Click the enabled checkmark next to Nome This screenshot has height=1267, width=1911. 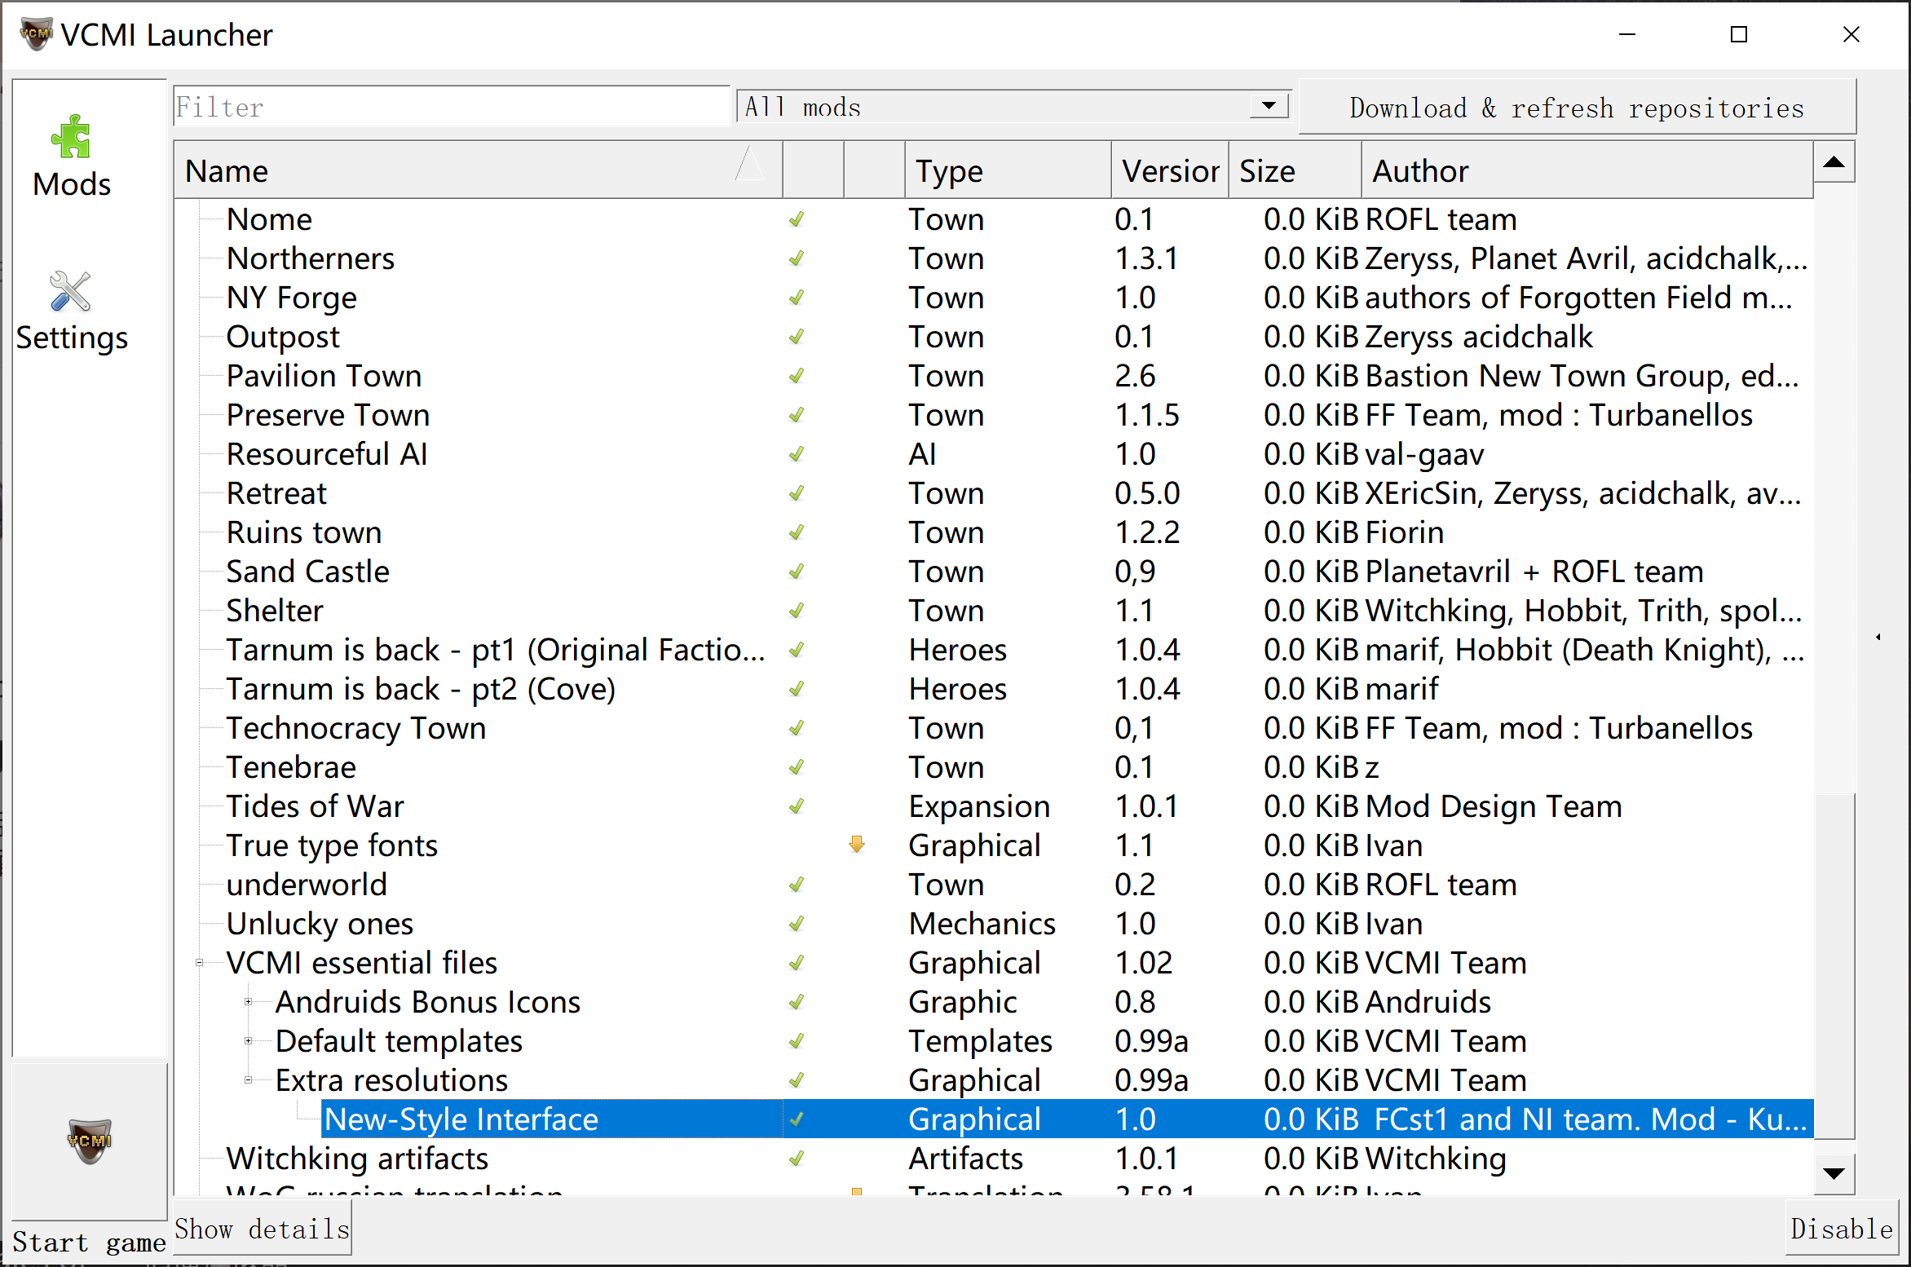click(797, 219)
